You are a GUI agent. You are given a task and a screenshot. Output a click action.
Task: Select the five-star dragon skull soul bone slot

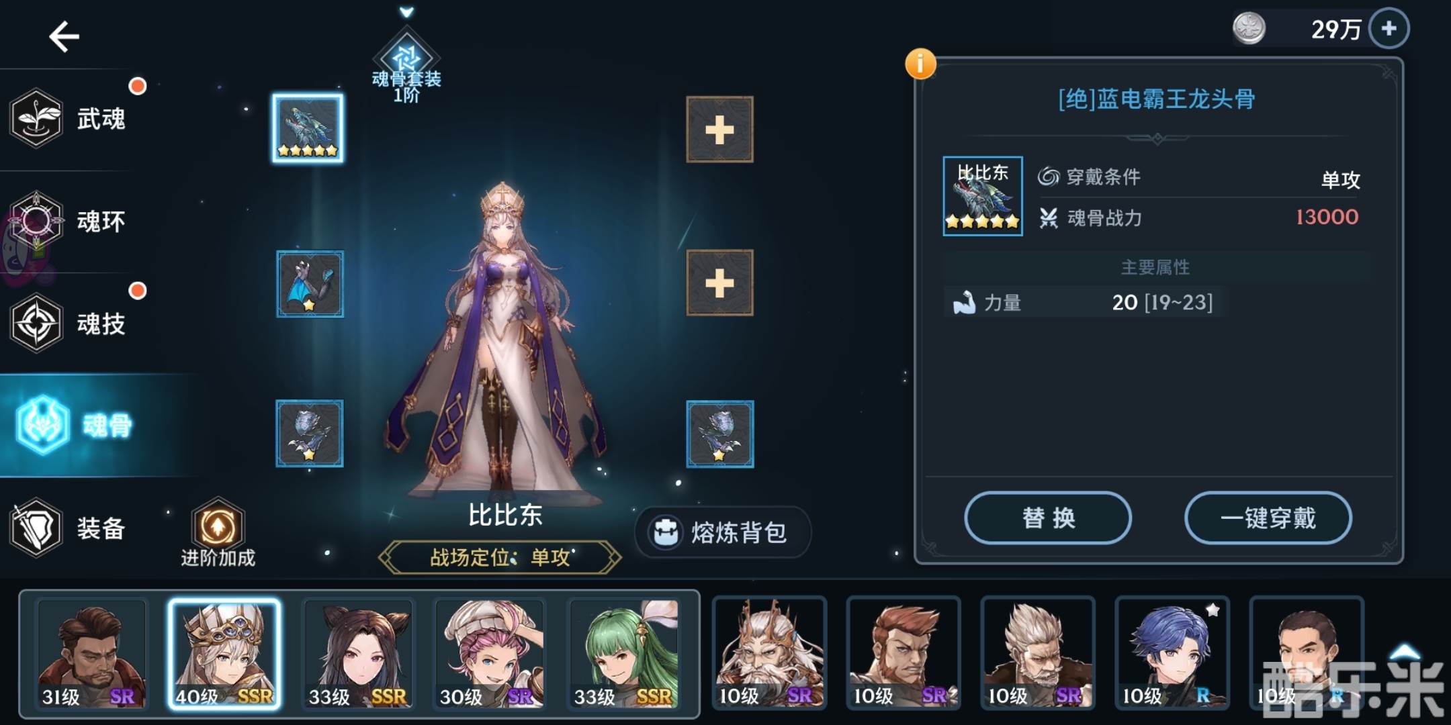(x=308, y=128)
